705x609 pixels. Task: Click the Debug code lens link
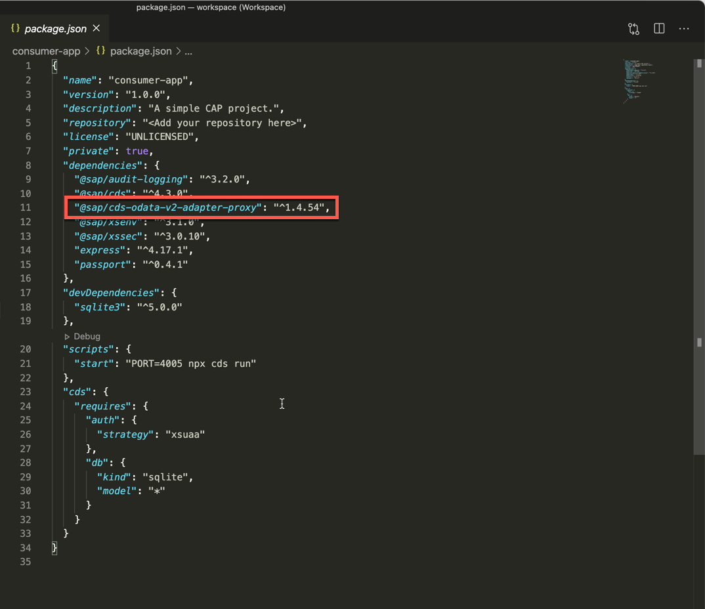point(87,336)
